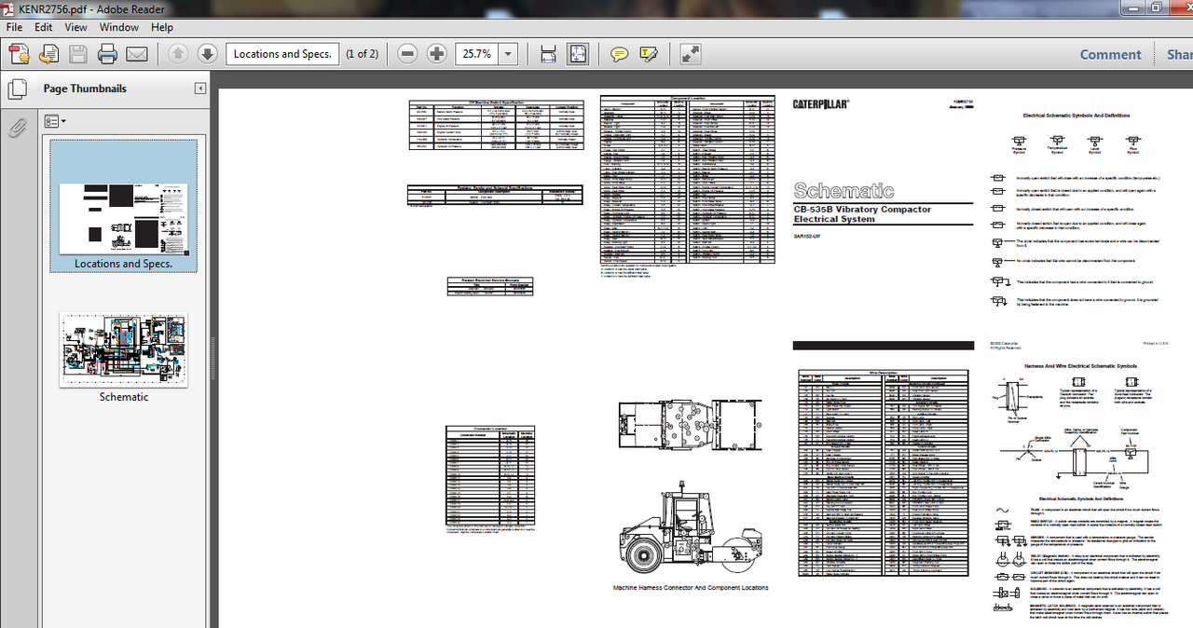Click the Electrical Schematic Symbols And Definitions heading

point(1076,116)
